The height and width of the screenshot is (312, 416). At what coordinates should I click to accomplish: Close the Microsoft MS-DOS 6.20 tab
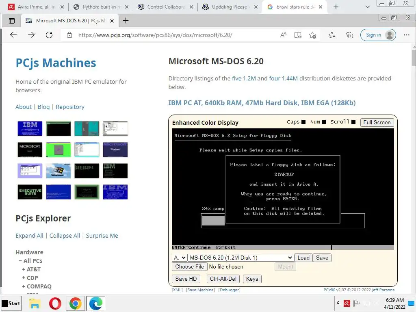coord(112,21)
